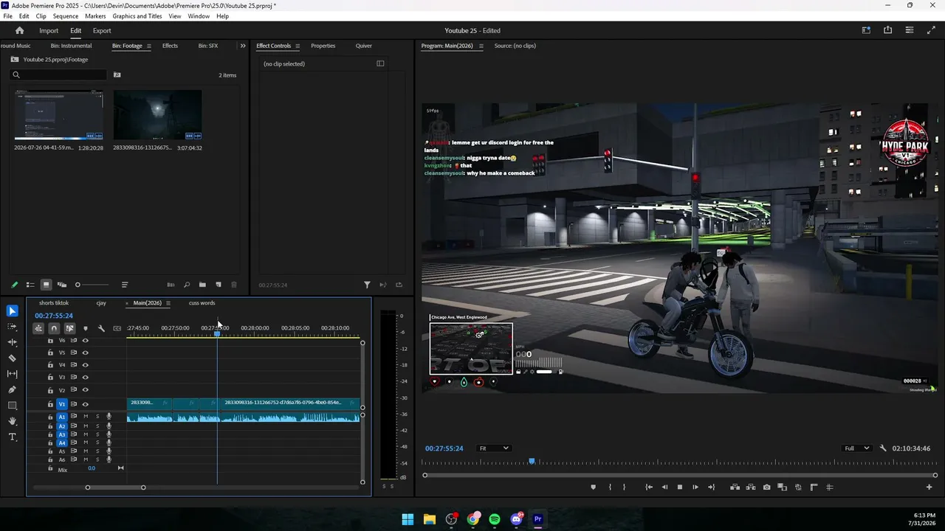The width and height of the screenshot is (945, 531).
Task: Click the New Item icon
Action: pyautogui.click(x=219, y=285)
